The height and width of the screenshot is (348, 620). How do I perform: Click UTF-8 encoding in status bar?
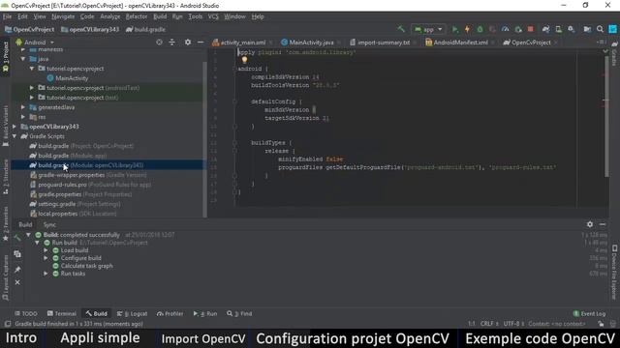[x=513, y=324]
